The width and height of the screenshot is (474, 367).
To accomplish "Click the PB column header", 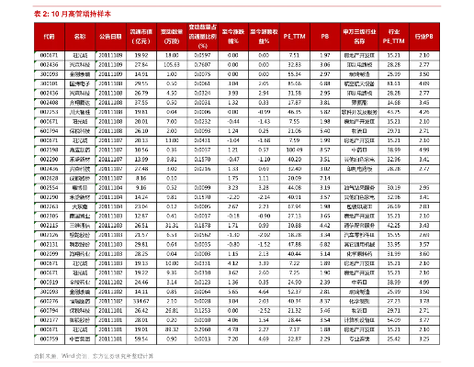I will 325,37.
